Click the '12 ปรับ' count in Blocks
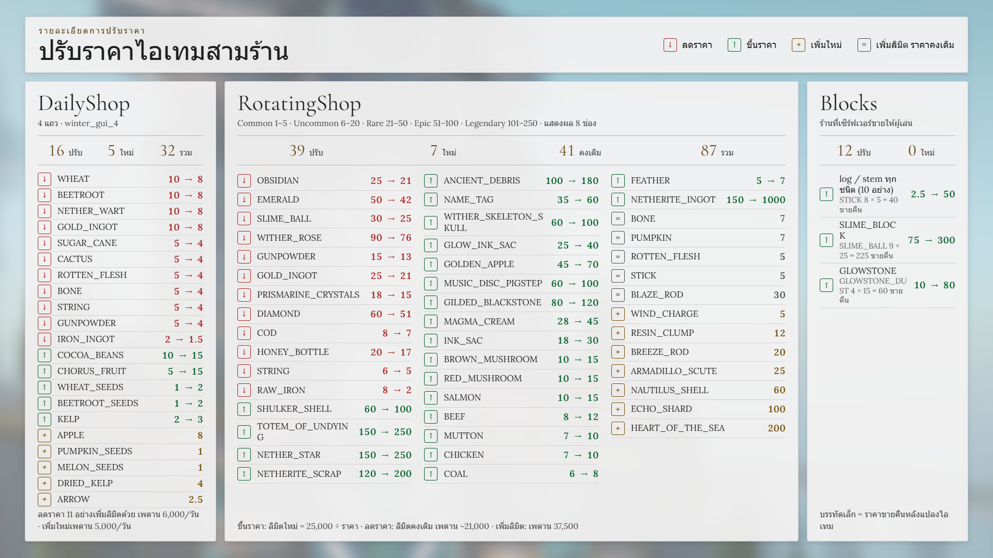The width and height of the screenshot is (993, 558). click(854, 151)
